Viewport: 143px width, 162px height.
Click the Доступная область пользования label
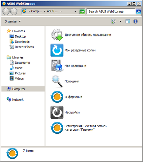click(x=88, y=35)
